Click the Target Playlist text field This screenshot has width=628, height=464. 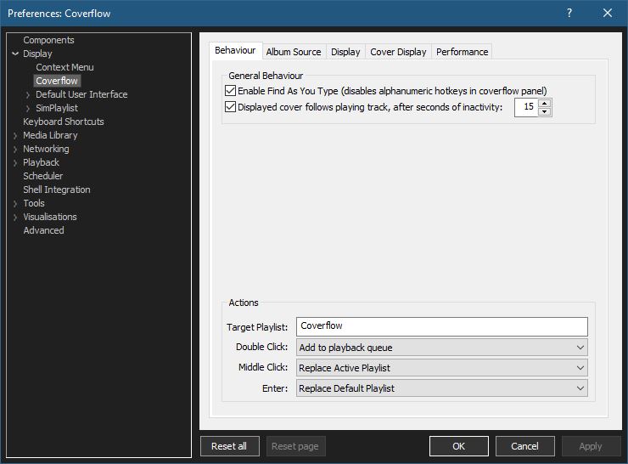pyautogui.click(x=441, y=326)
